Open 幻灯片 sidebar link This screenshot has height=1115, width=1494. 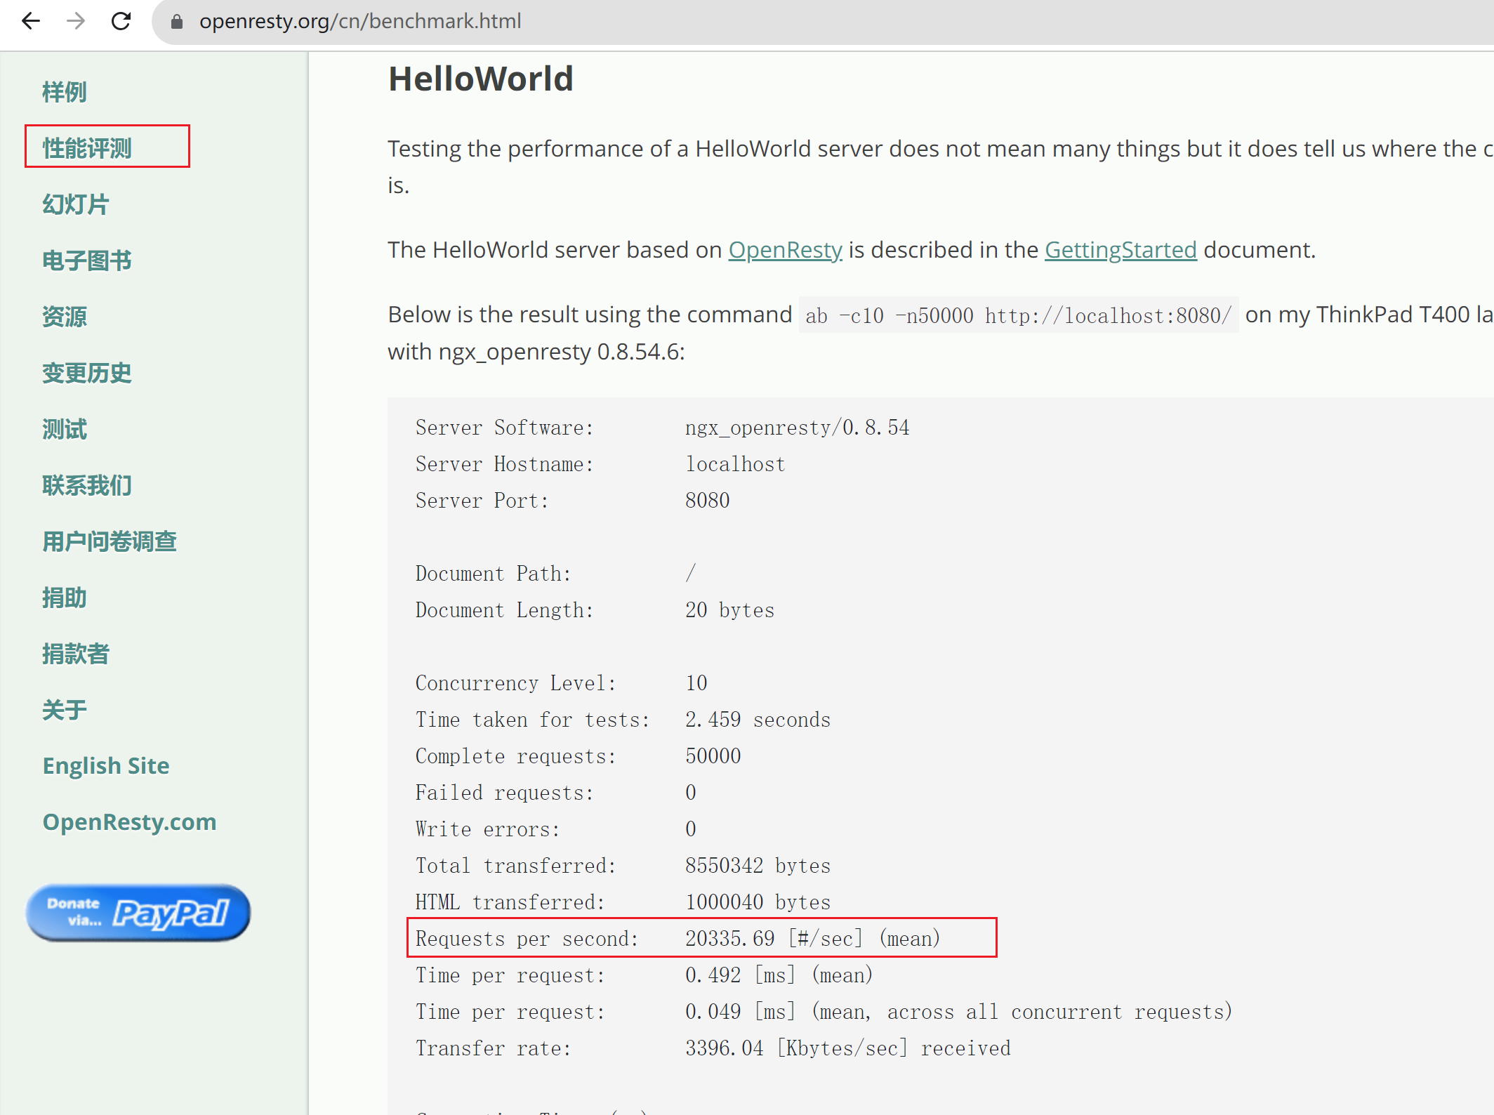click(76, 204)
